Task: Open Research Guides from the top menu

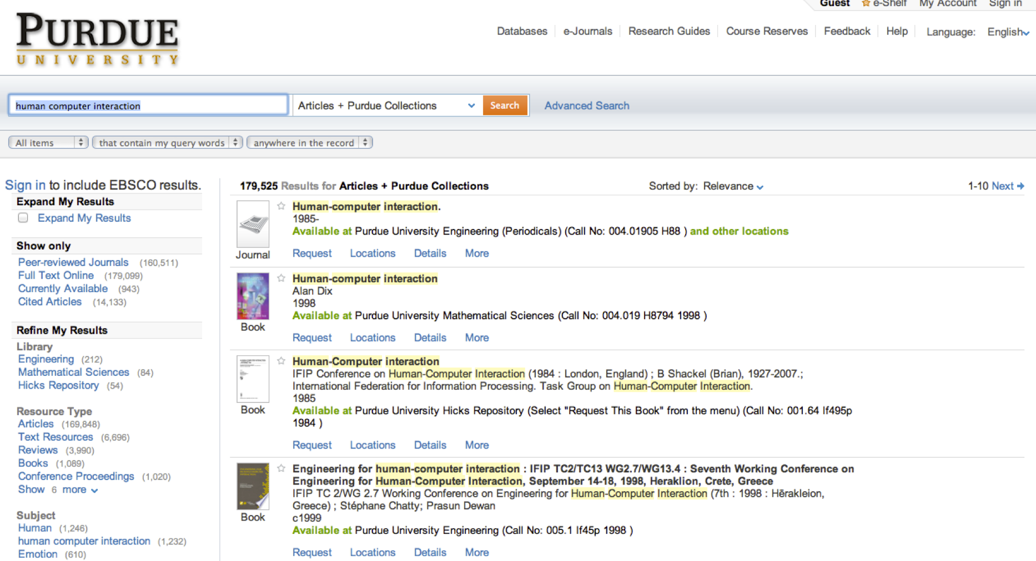Action: [x=668, y=32]
